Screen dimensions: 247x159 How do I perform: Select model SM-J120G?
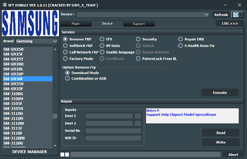pos(27,143)
